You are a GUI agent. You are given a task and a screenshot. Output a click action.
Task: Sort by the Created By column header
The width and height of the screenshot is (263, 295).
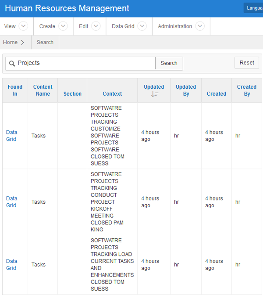point(247,90)
